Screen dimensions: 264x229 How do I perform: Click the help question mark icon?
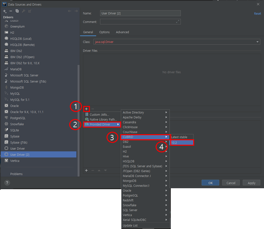point(7,183)
